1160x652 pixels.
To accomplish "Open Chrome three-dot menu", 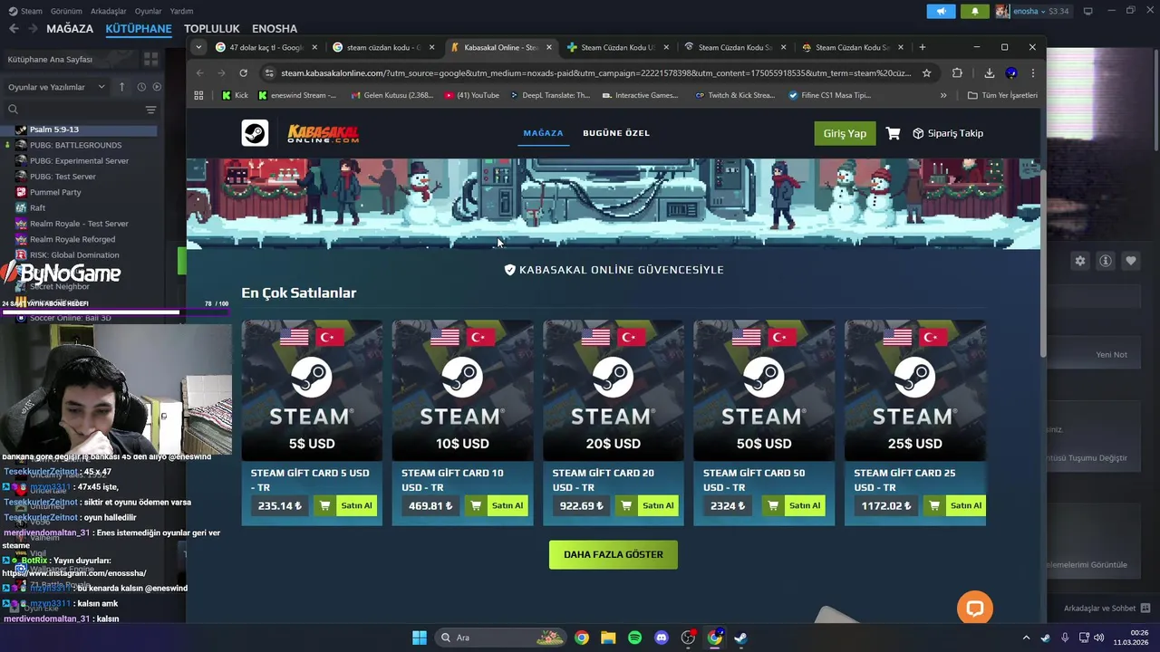I will click(x=1032, y=72).
